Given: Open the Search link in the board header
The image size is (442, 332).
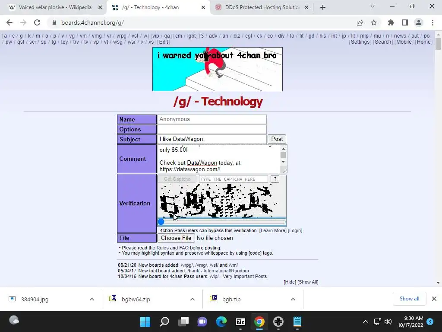Looking at the screenshot, I should (x=383, y=42).
